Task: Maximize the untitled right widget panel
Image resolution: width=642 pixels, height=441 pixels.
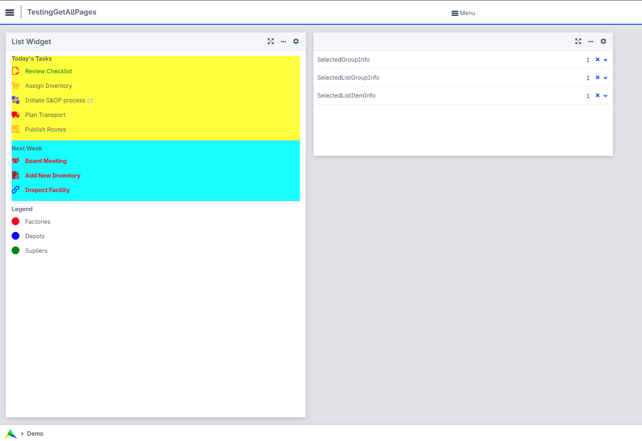Action: coord(578,41)
